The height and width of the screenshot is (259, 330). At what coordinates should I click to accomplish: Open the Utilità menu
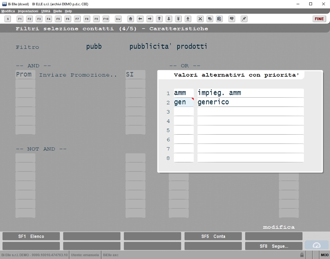point(46,11)
